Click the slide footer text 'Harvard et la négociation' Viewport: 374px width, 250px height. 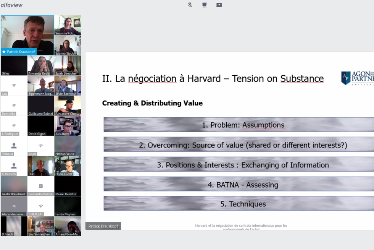[241, 227]
